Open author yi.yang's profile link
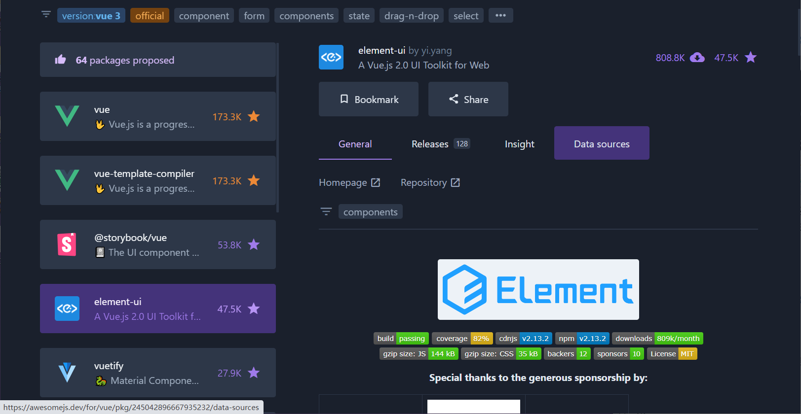Image resolution: width=801 pixels, height=414 pixels. tap(436, 50)
